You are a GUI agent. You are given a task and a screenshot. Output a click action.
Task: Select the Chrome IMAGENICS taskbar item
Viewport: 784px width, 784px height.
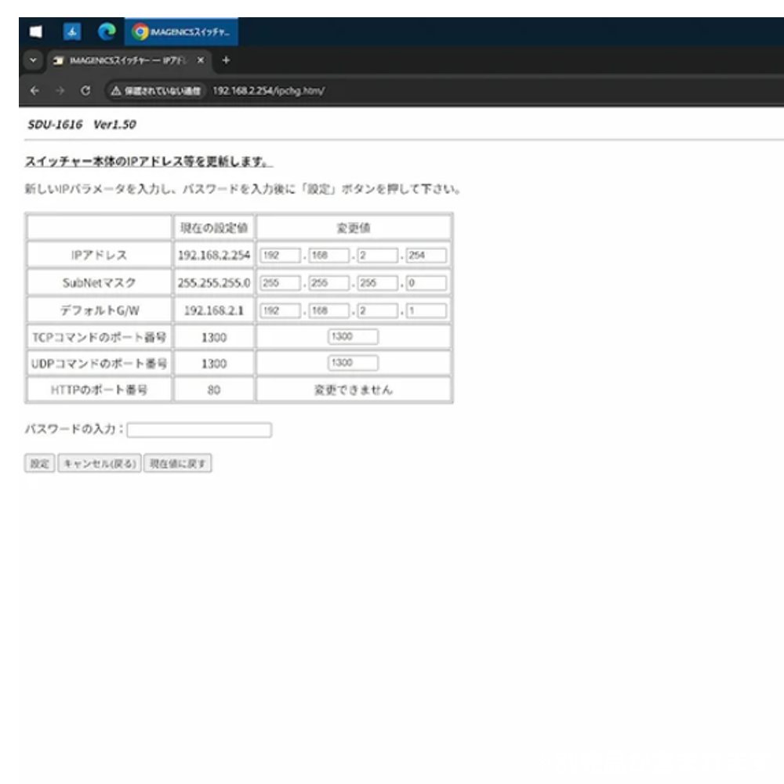(182, 32)
